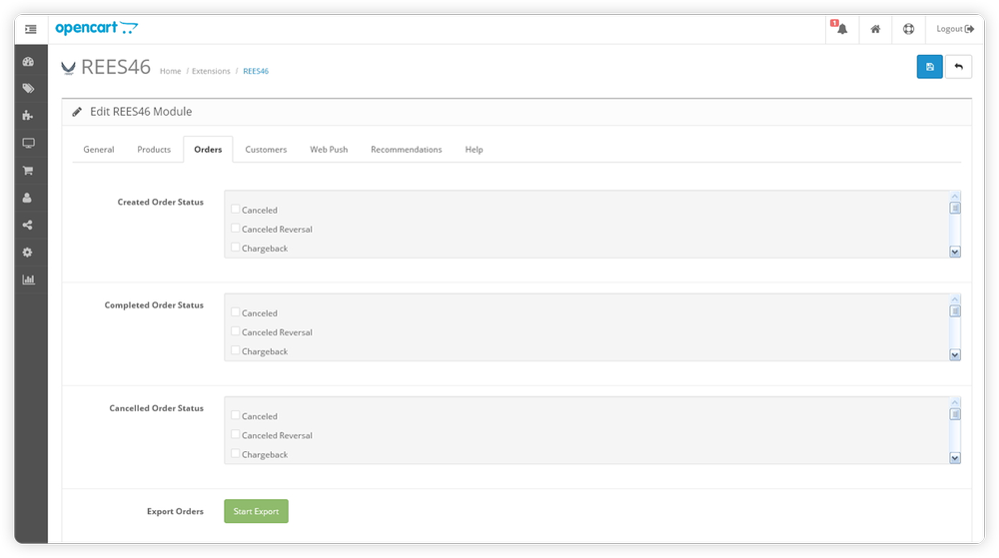Click the pencil icon beside Edit REES46 Module

point(77,112)
